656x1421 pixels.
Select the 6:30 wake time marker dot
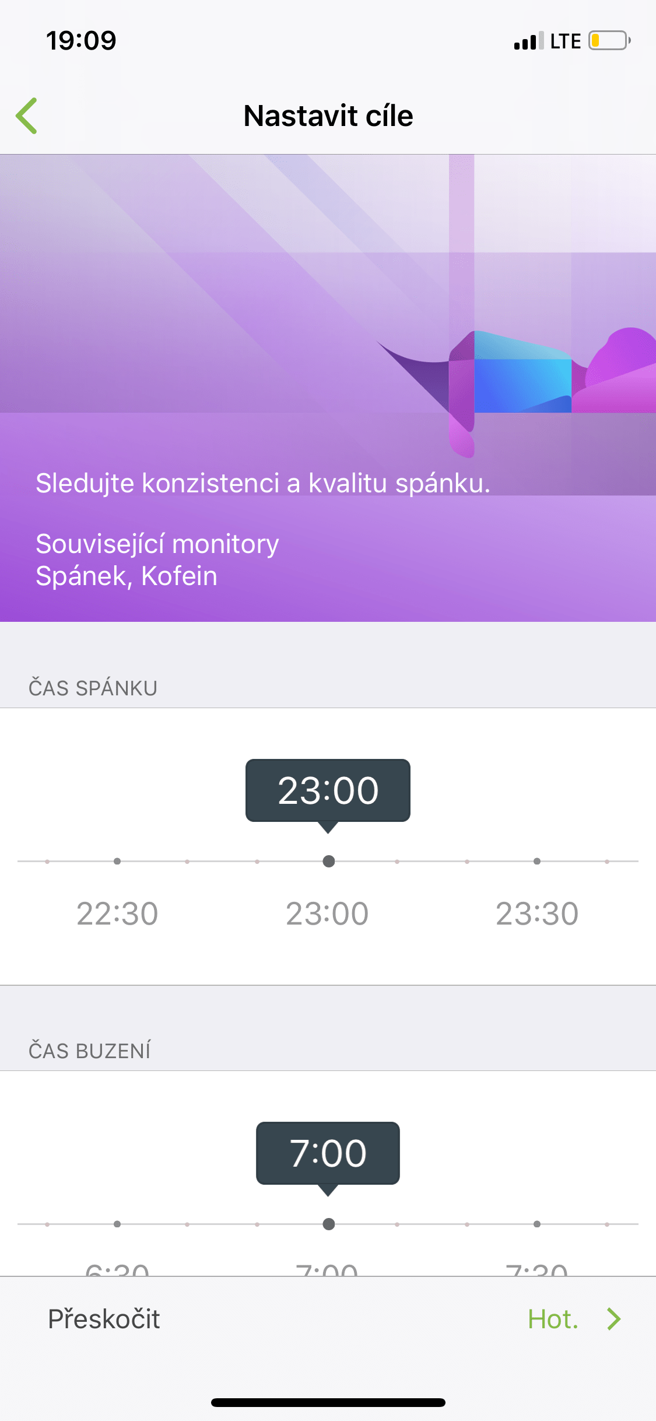click(x=117, y=1224)
